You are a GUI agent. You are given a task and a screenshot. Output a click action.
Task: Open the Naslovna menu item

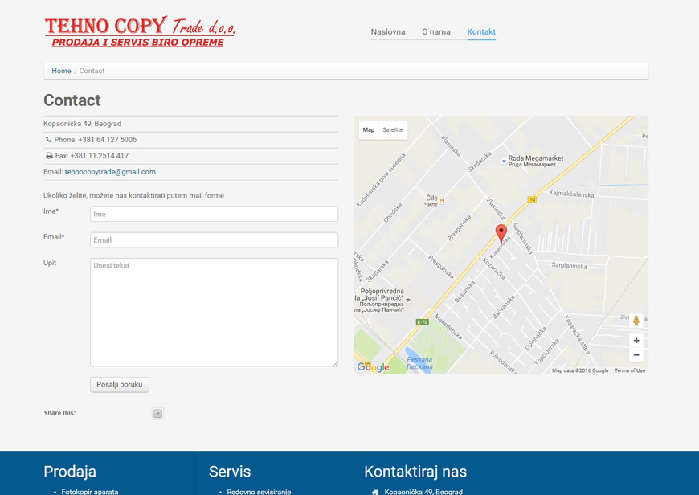click(x=388, y=32)
